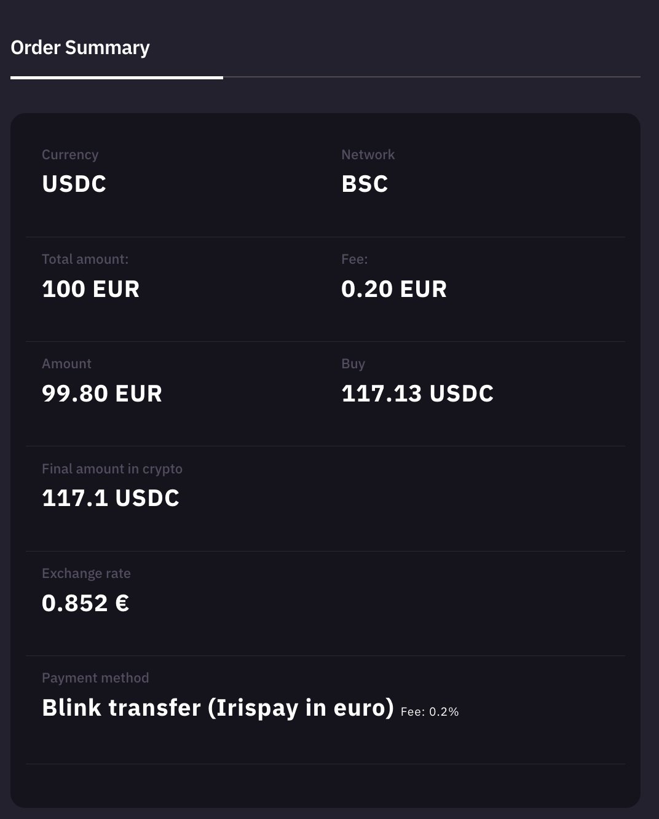Click the Fee label above 0.20 EUR
659x819 pixels.
(x=354, y=259)
